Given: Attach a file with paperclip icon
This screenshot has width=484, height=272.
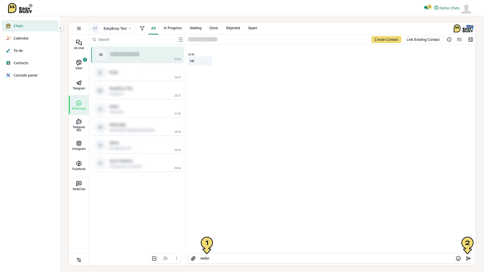Looking at the screenshot, I should [193, 258].
